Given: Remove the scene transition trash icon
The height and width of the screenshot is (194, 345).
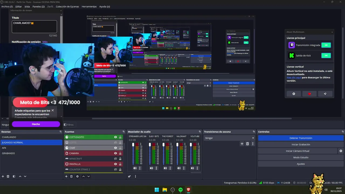Looking at the screenshot, I should tap(247, 144).
